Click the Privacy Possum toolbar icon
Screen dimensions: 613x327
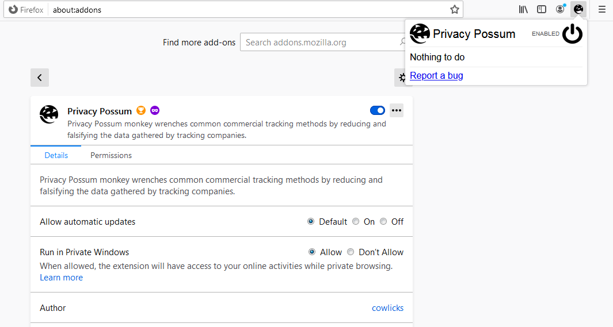click(578, 9)
